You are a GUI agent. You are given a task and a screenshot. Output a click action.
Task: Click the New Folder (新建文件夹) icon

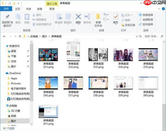click(x=98, y=19)
